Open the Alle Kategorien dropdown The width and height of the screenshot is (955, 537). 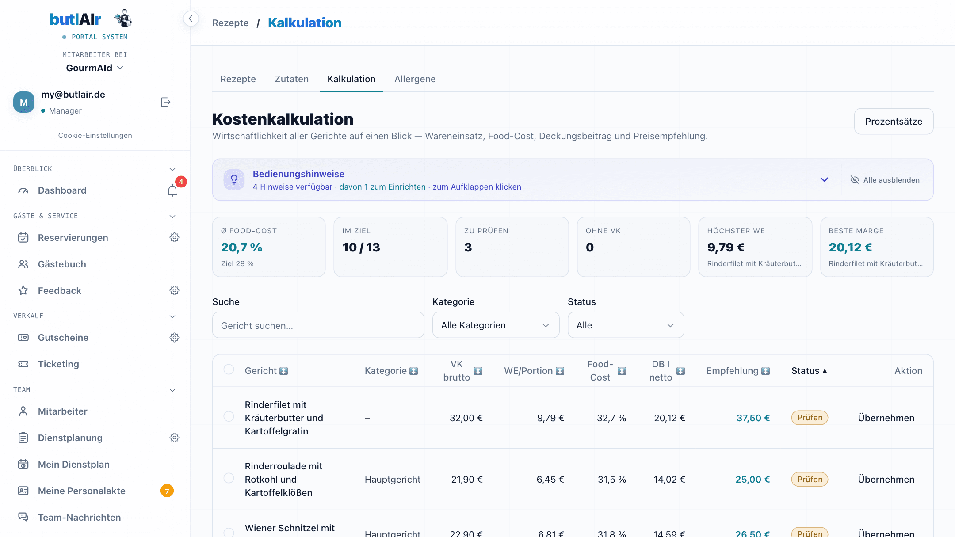click(x=496, y=325)
